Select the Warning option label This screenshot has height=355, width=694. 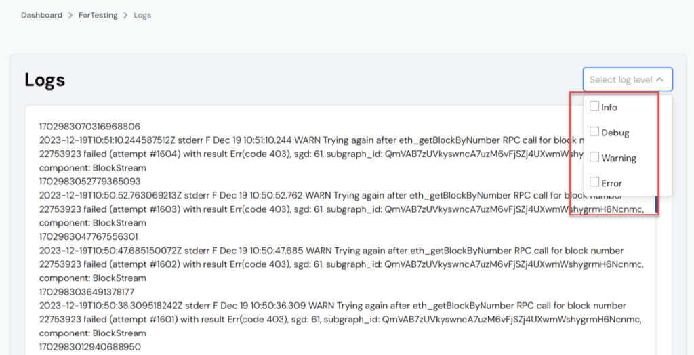coord(619,158)
